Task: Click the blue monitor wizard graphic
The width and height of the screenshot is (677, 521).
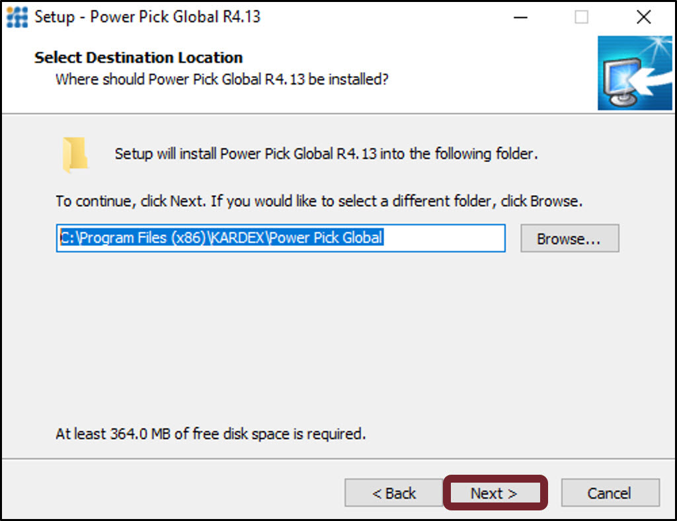Action: [x=635, y=73]
